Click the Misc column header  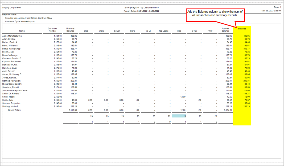(179, 30)
